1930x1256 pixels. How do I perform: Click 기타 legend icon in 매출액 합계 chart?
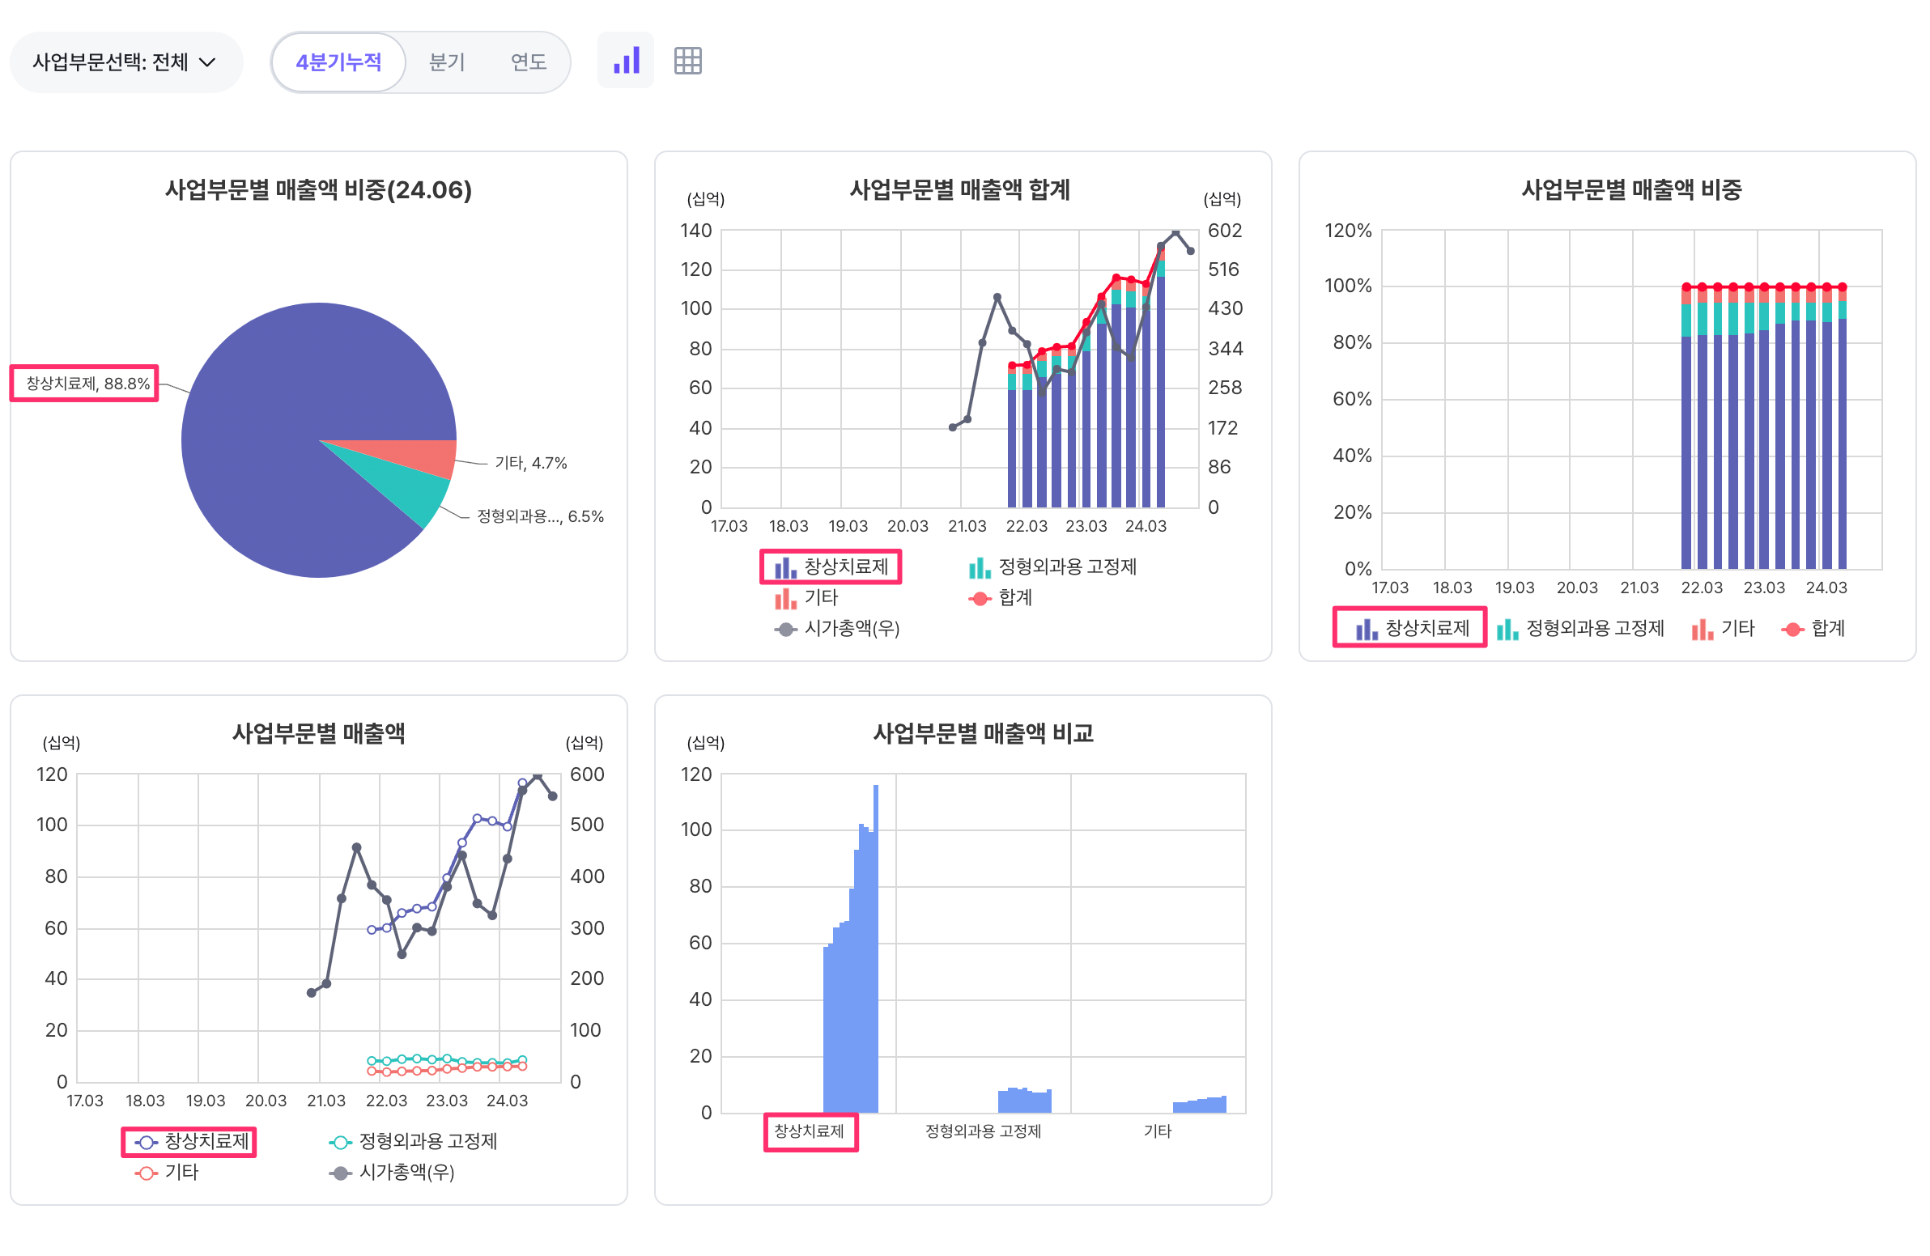785,598
